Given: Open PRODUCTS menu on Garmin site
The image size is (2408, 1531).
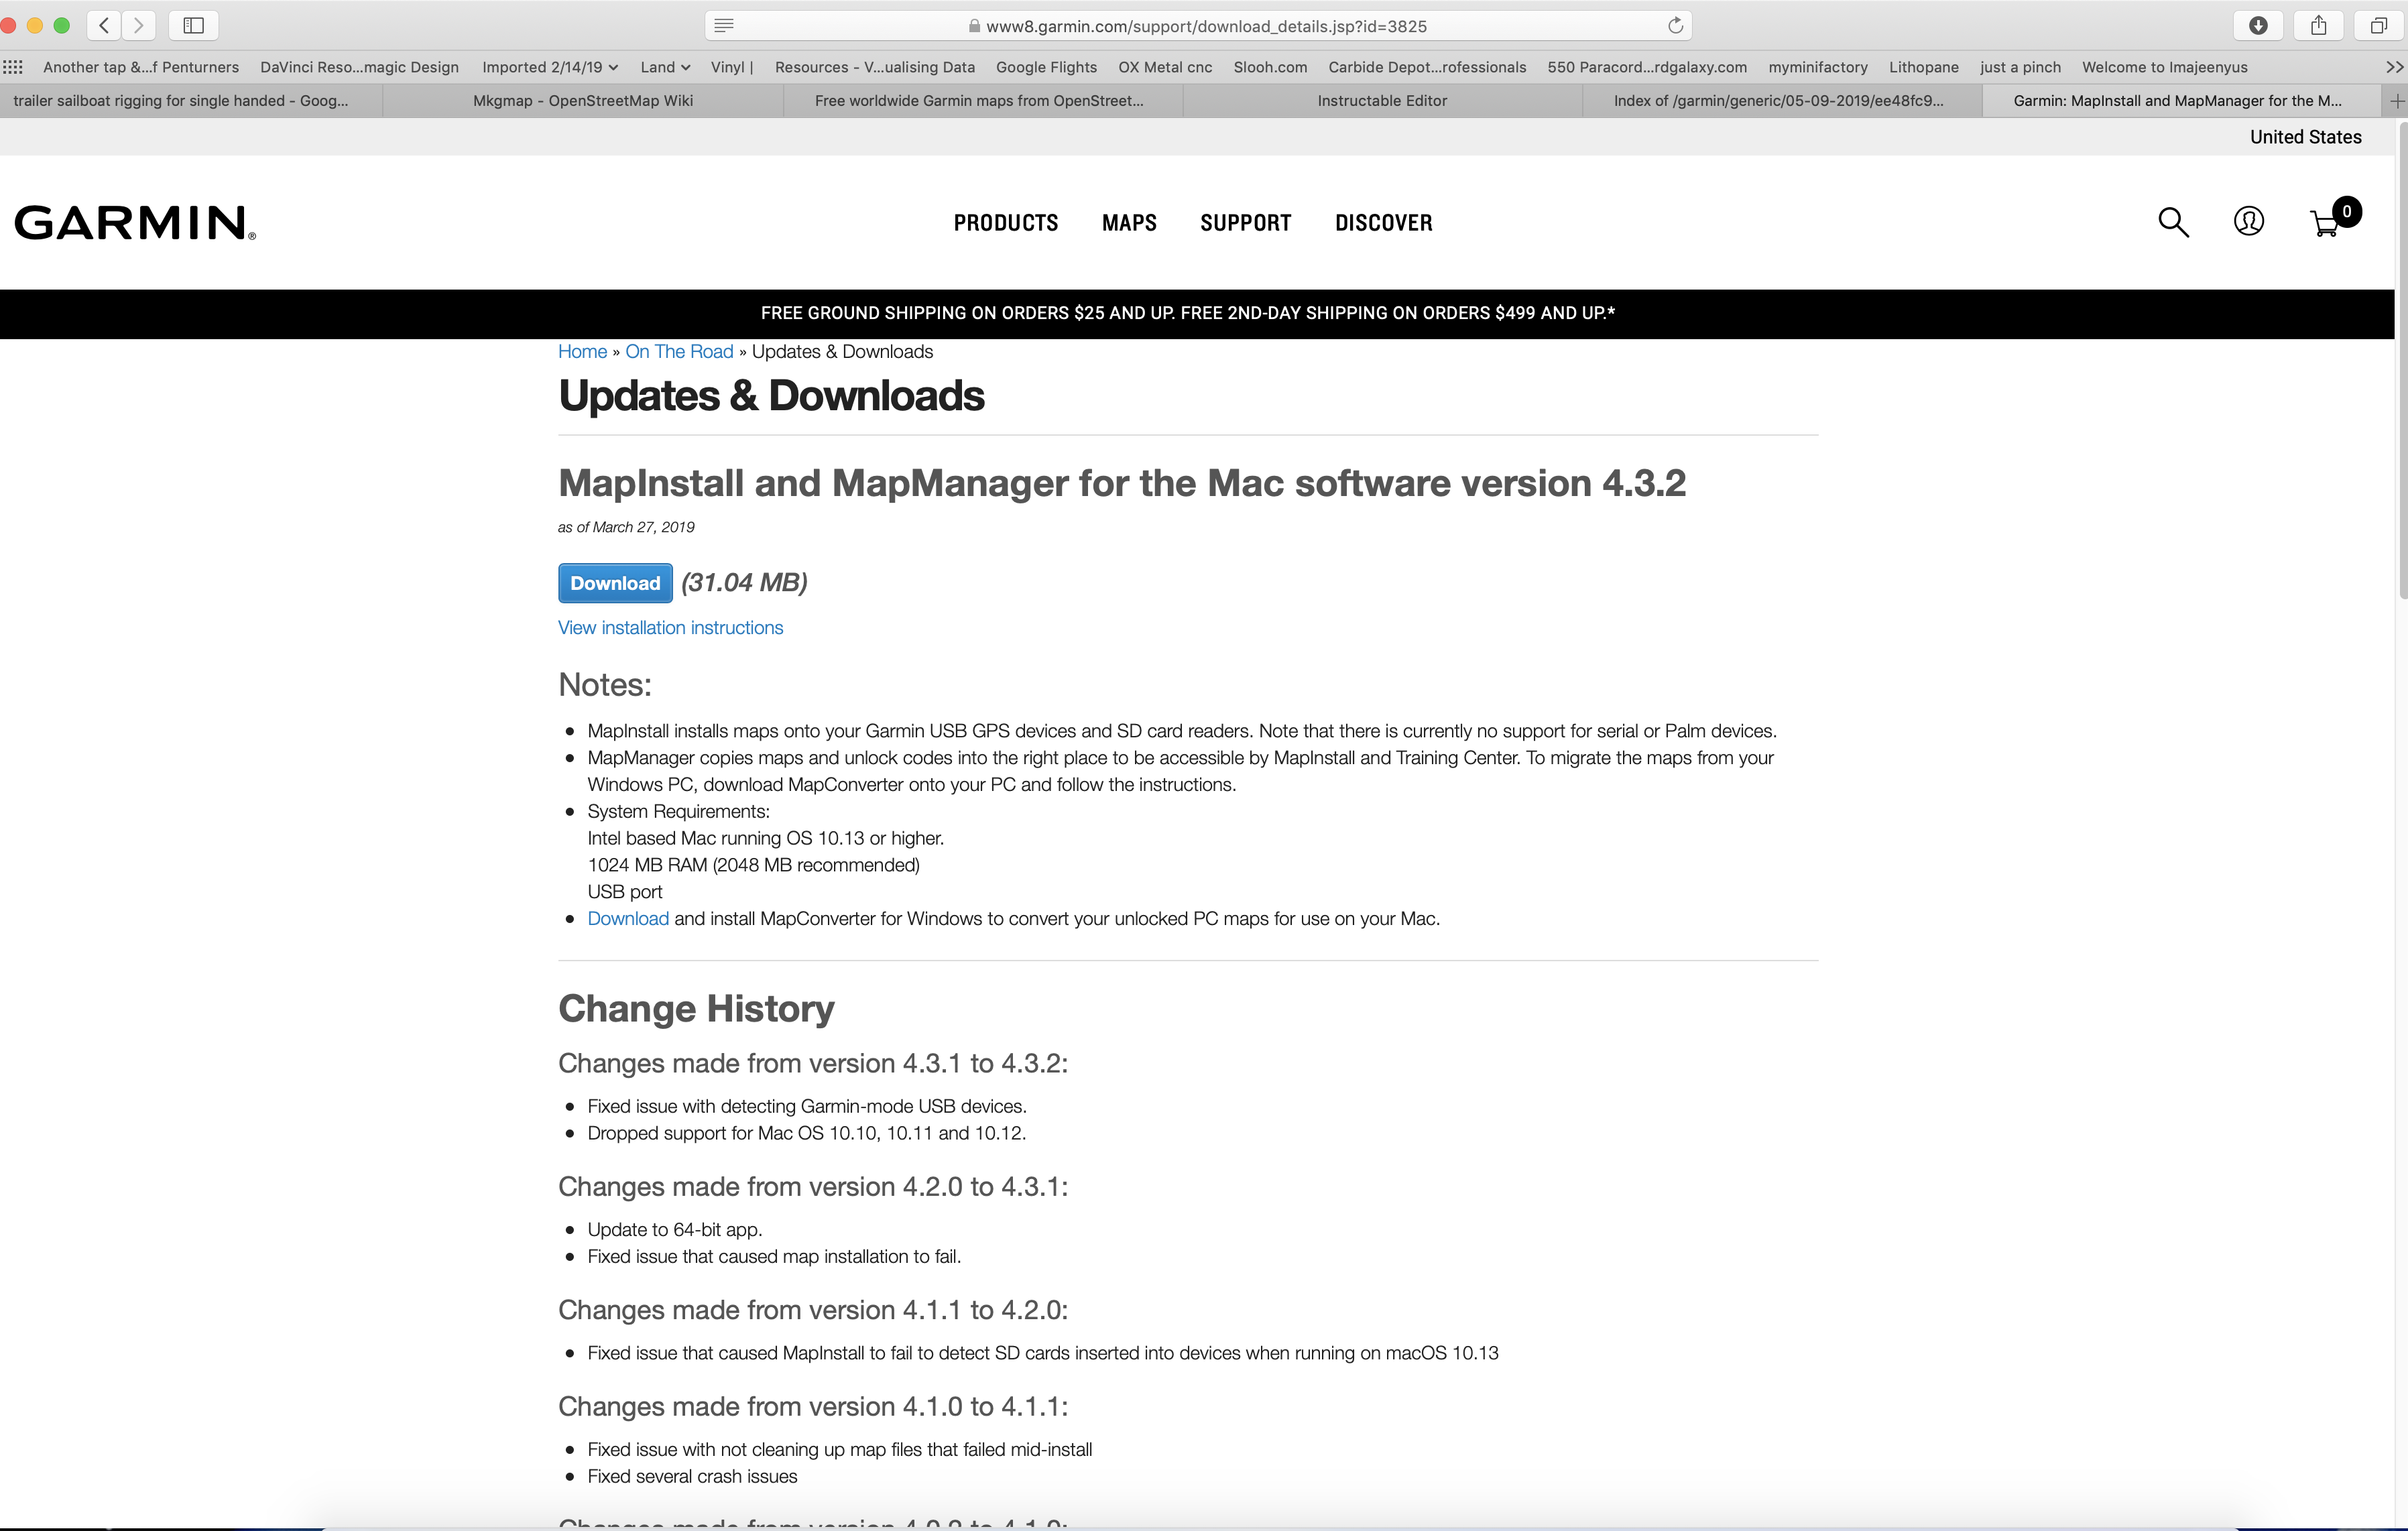Looking at the screenshot, I should coord(1005,223).
